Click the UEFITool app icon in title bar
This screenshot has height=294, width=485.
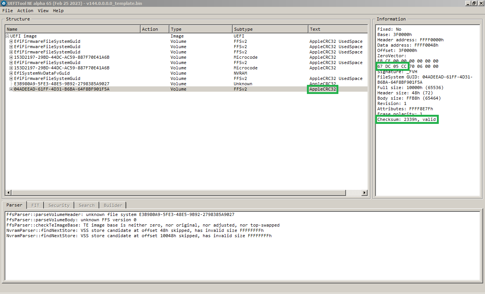pos(4,3)
